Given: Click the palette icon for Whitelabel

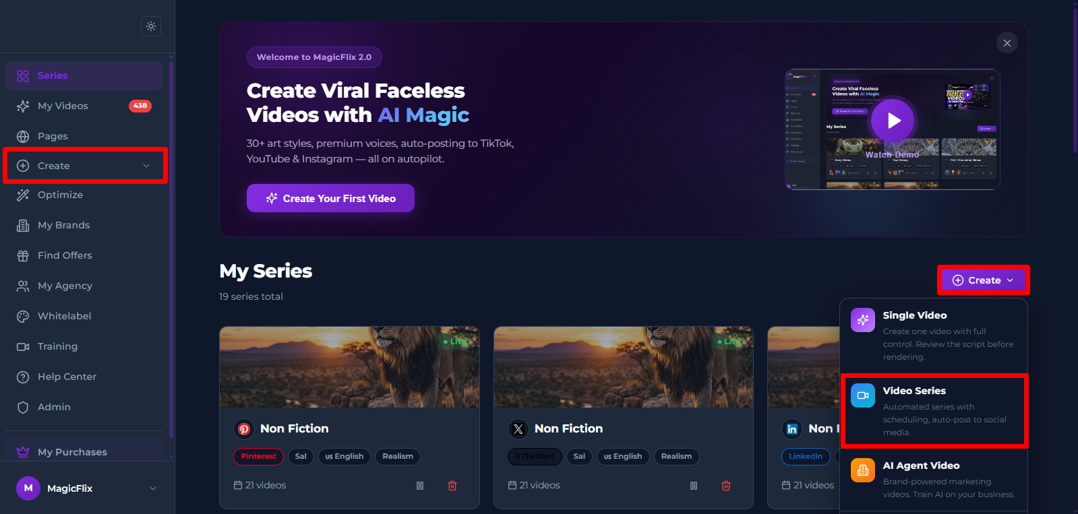Looking at the screenshot, I should pos(23,316).
